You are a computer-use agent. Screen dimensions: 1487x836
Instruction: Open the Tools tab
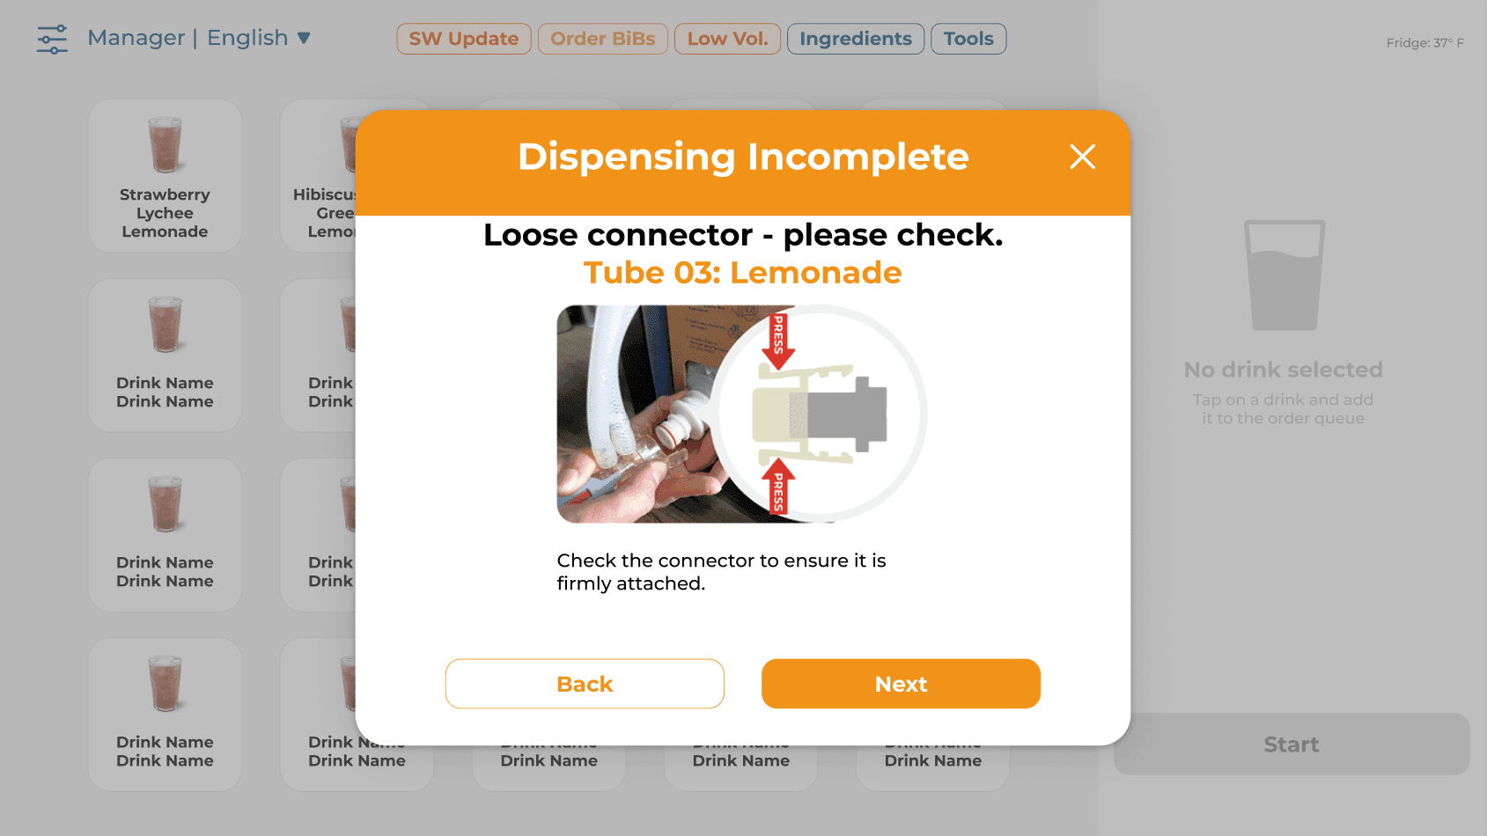[968, 39]
